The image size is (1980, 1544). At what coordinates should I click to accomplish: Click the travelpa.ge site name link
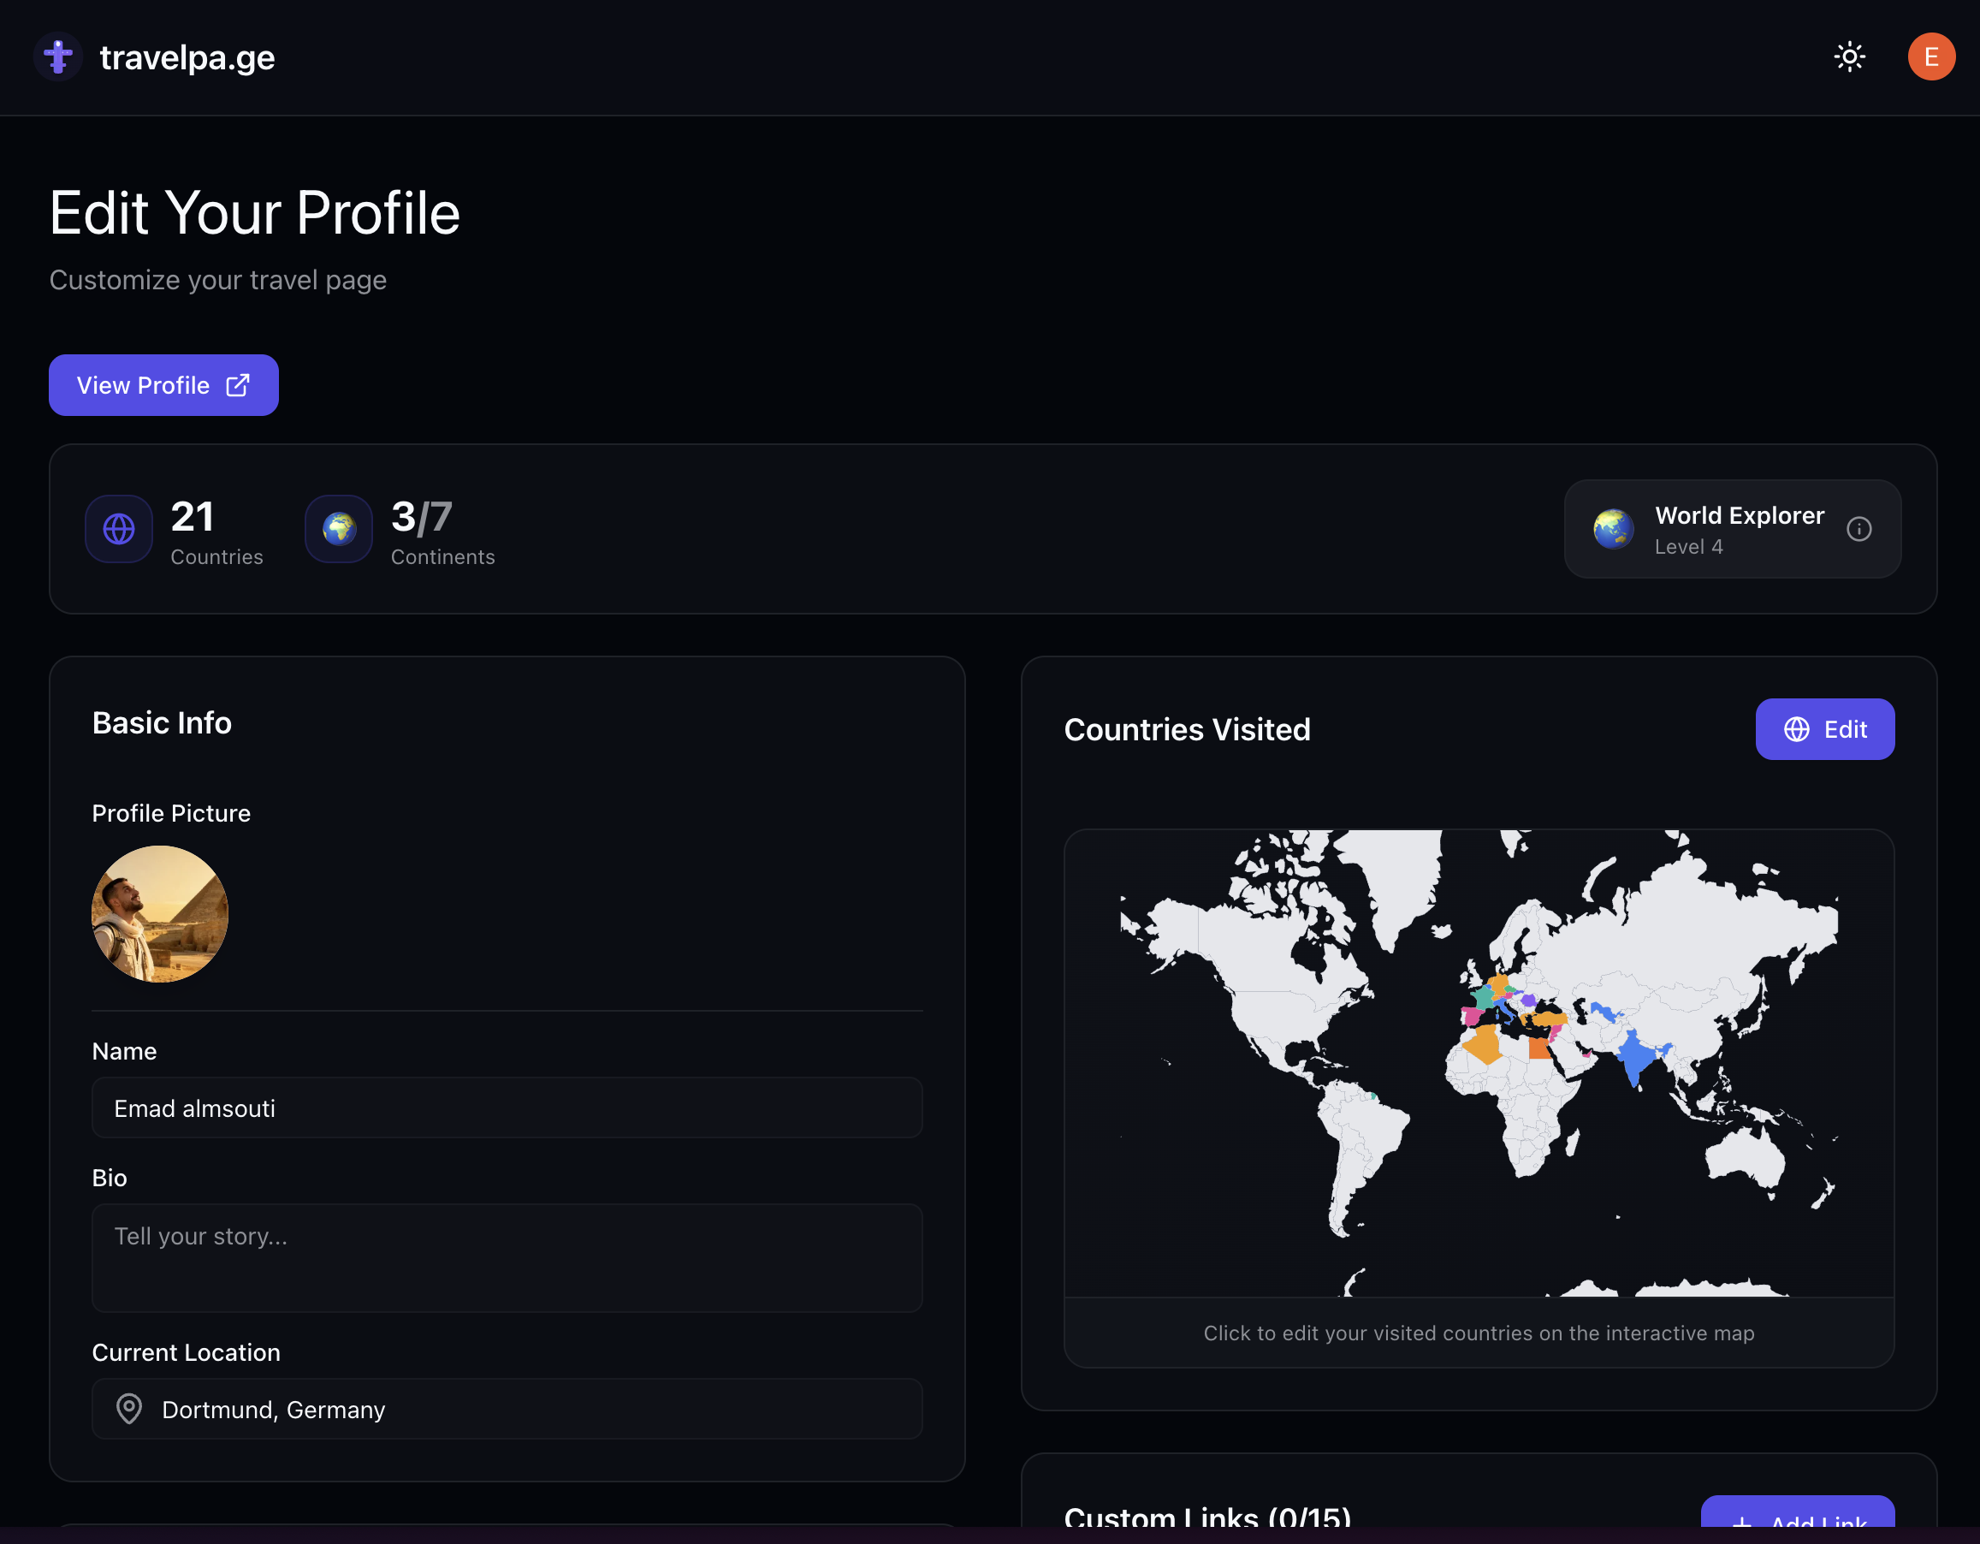(x=187, y=57)
